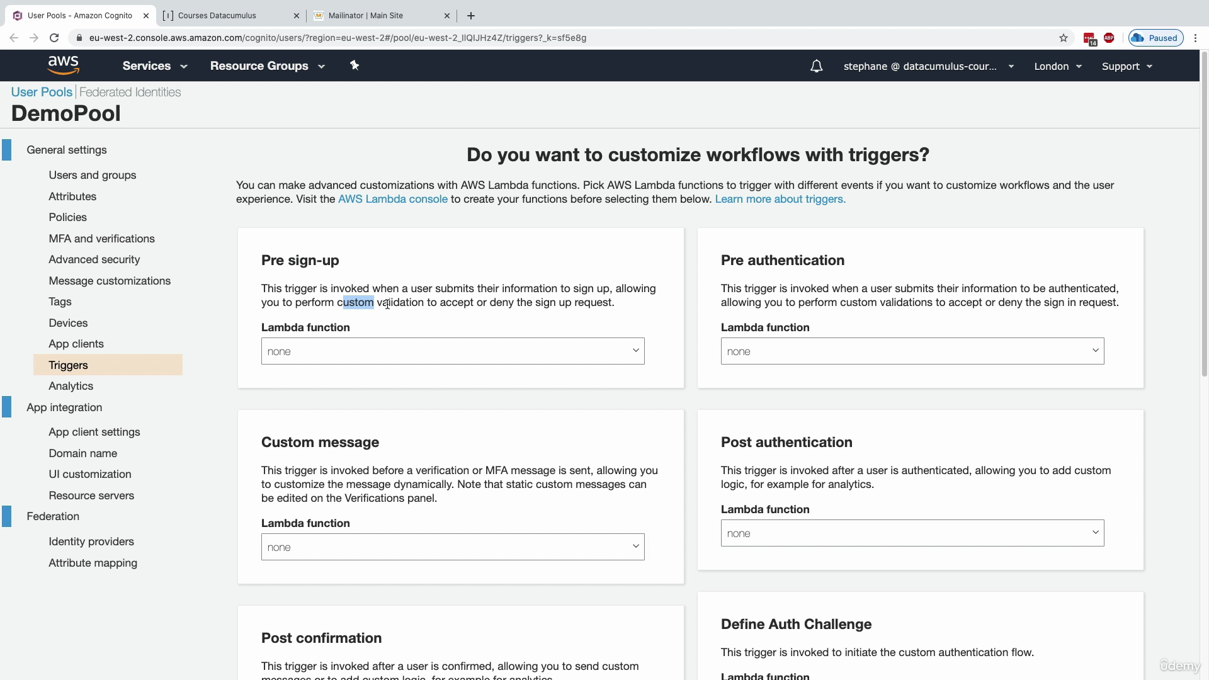Open Message customizations

[x=110, y=281]
